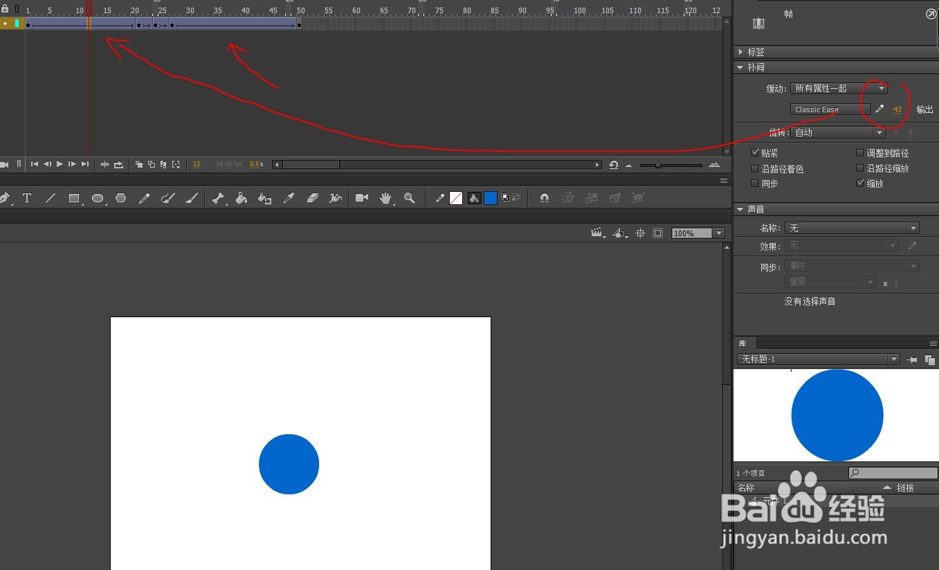Viewport: 939px width, 570px height.
Task: Enable the 同步 checkbox
Action: click(755, 184)
